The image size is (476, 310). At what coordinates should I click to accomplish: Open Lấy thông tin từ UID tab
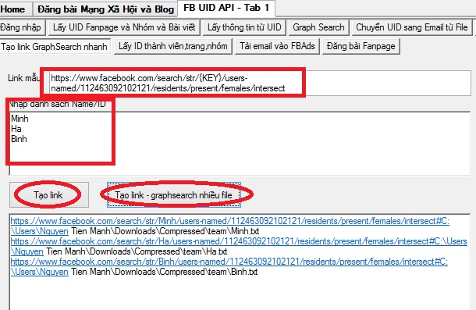(x=244, y=27)
